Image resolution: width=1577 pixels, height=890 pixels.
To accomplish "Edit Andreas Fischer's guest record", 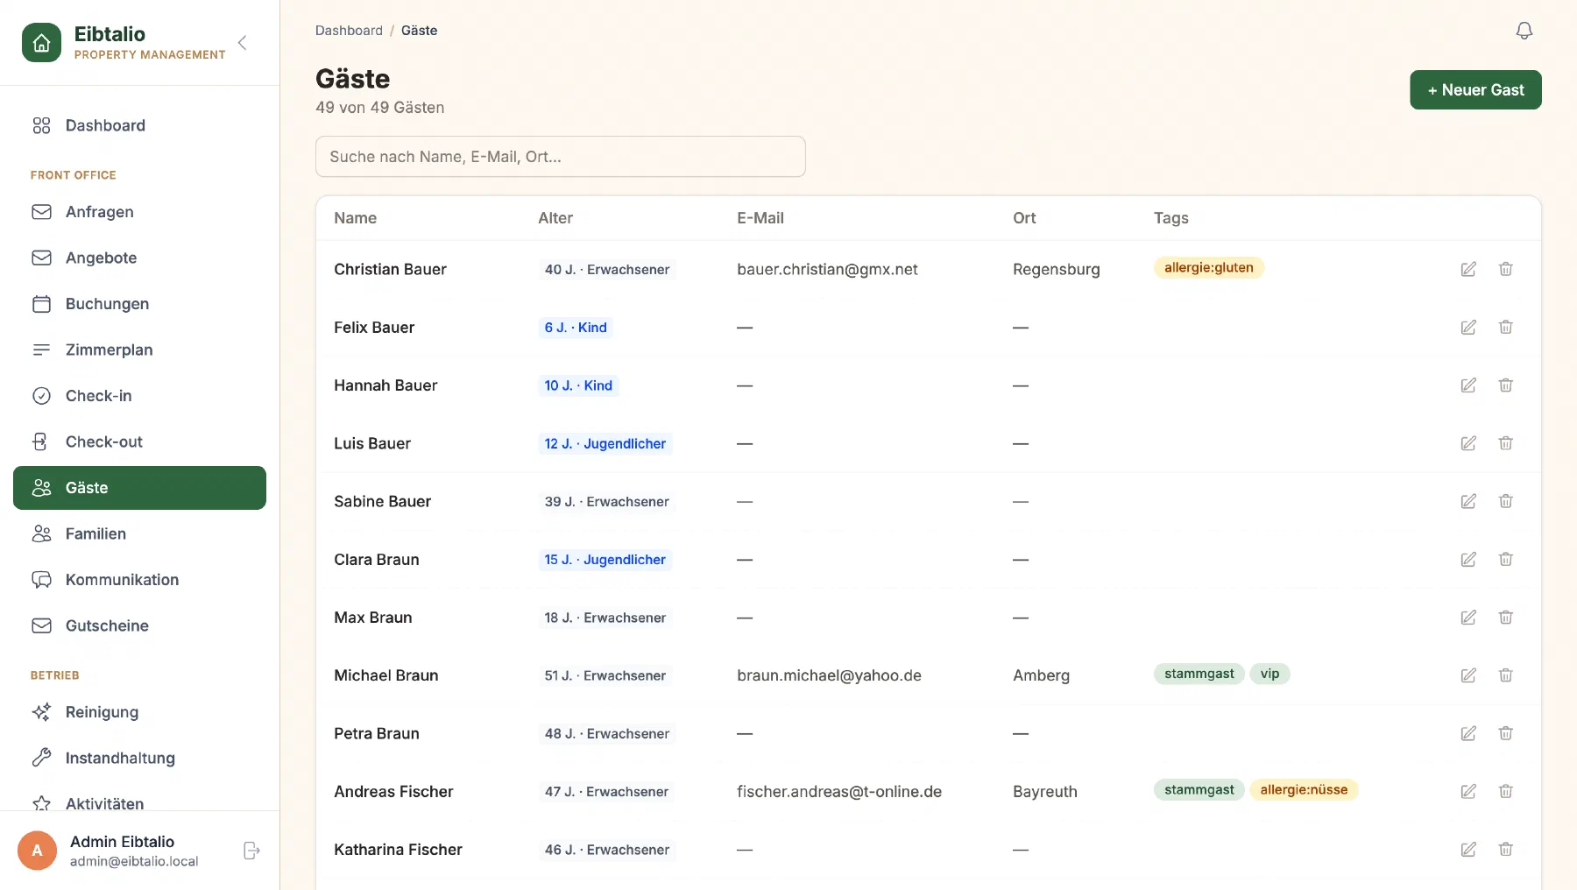I will pos(1468,791).
